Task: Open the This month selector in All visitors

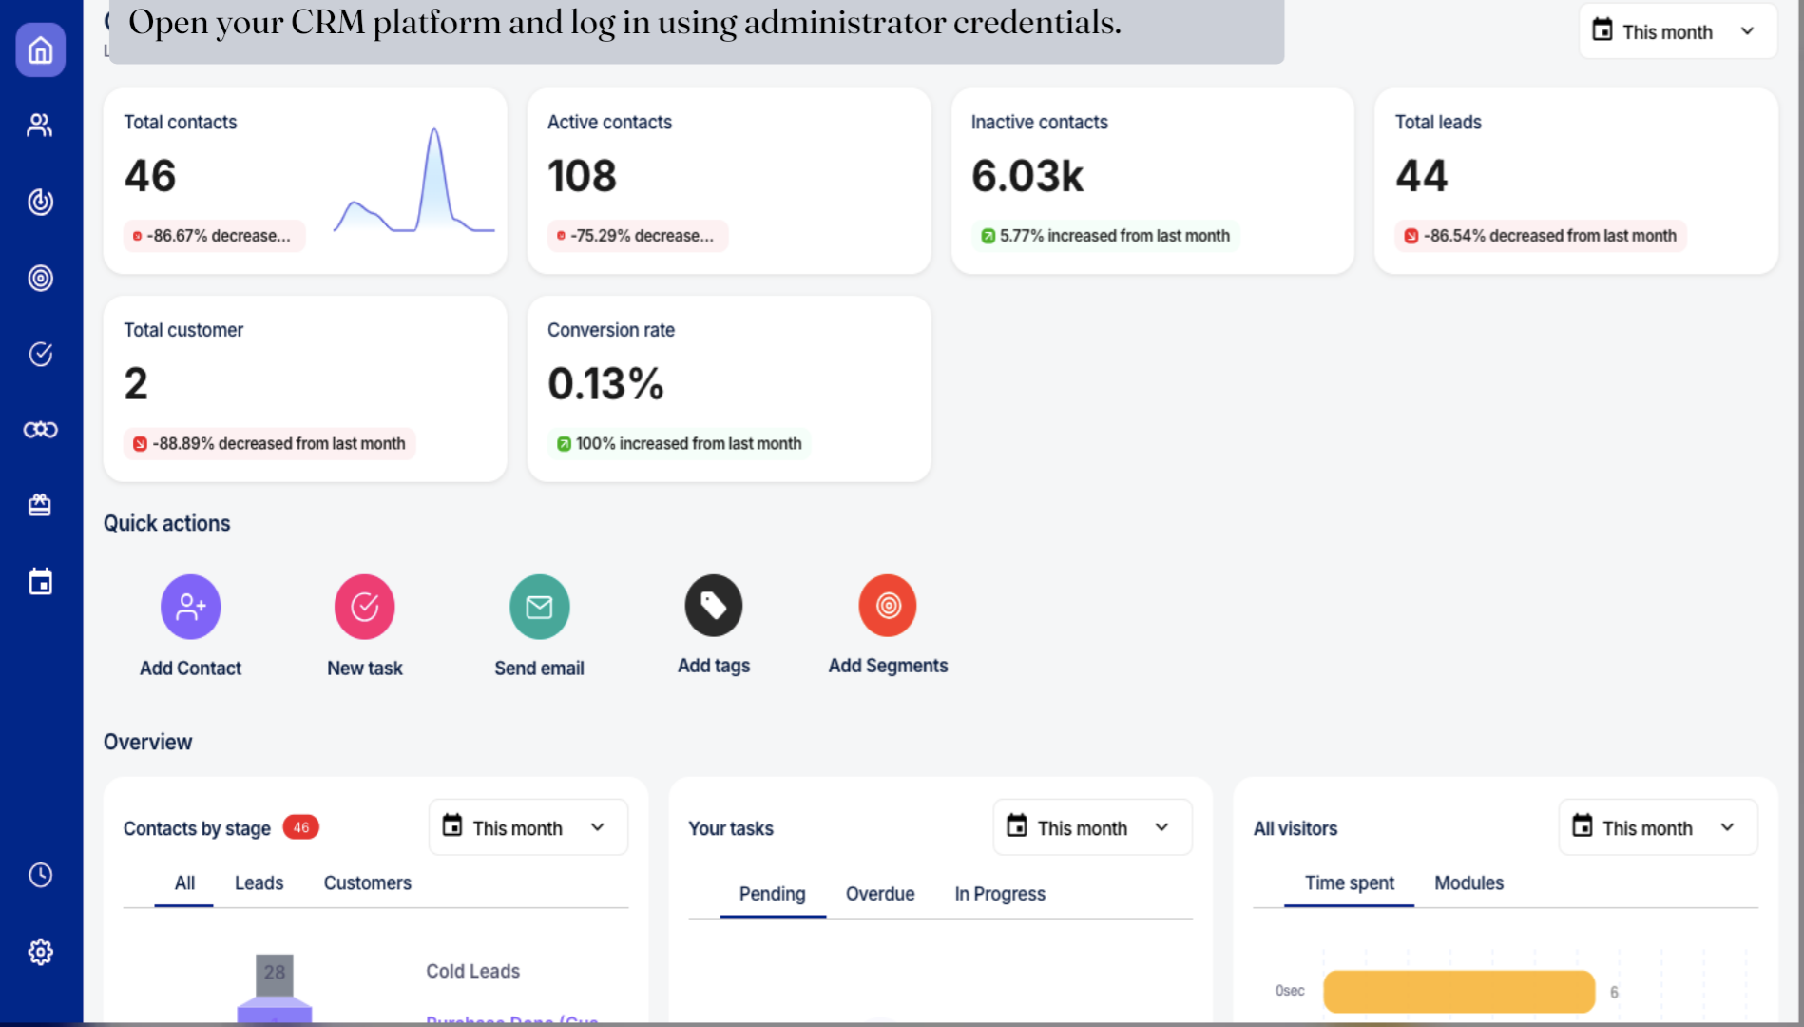Action: point(1657,826)
